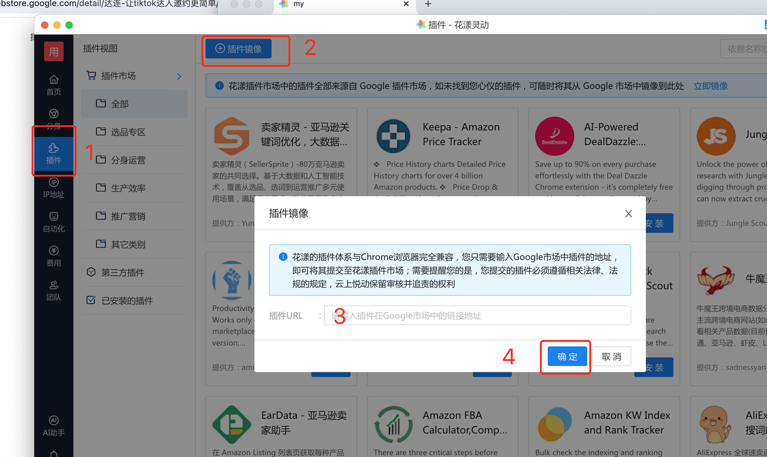The height and width of the screenshot is (457, 767).
Task: Select 选品专区 category folder
Action: tap(134, 132)
